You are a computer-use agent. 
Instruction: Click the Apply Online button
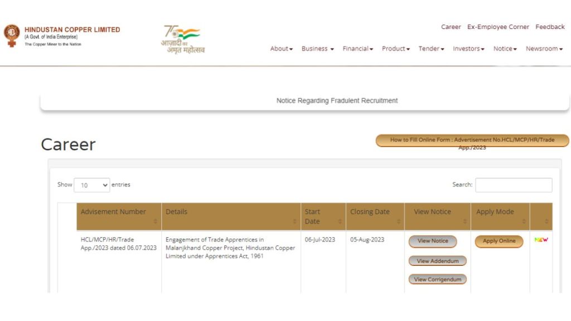pyautogui.click(x=499, y=241)
